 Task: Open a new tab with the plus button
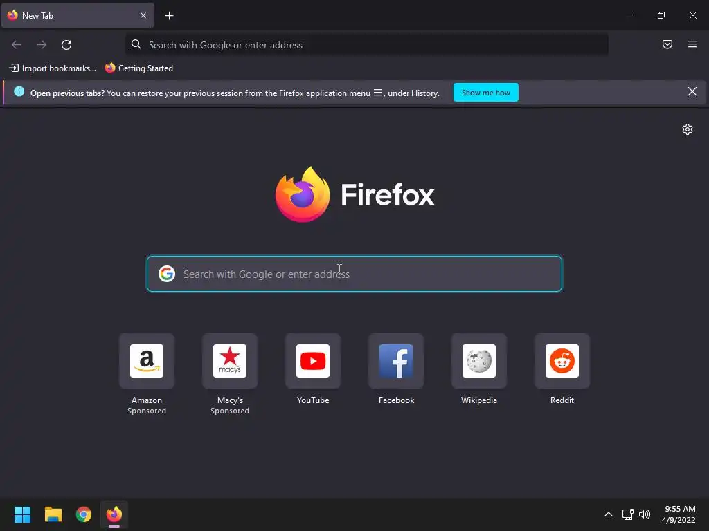pos(169,16)
